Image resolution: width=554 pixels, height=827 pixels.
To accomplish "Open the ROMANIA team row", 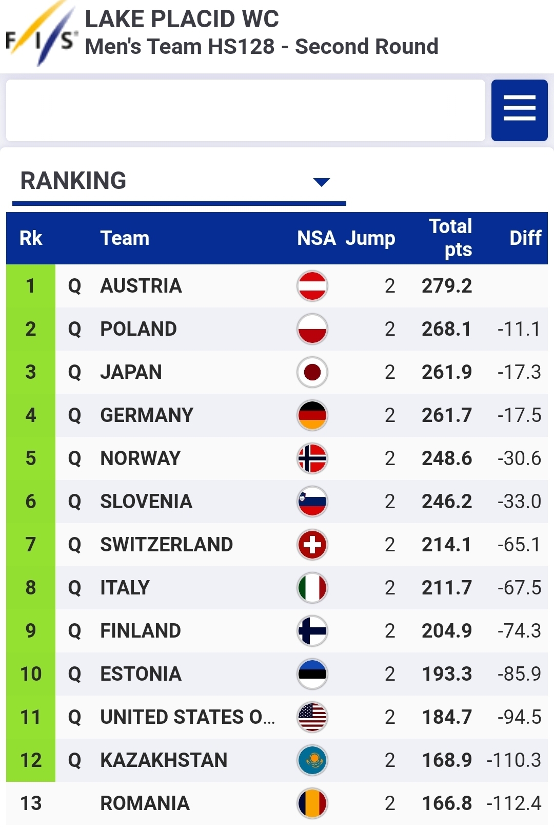I will pos(145,803).
